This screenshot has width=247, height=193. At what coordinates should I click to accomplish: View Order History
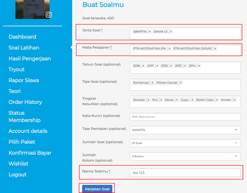25,102
